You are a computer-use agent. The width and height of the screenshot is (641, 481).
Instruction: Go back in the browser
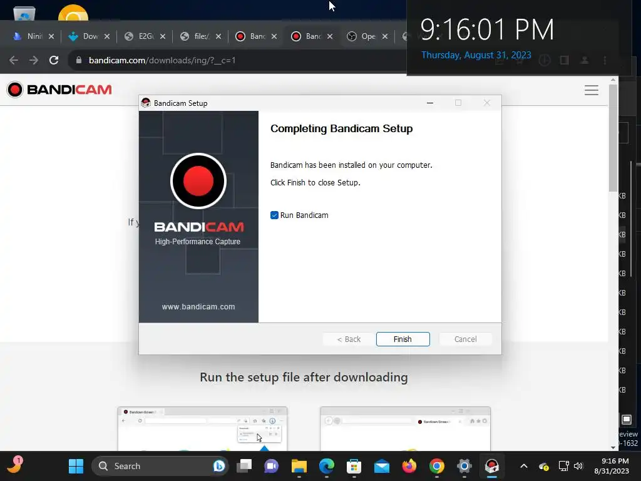[14, 60]
